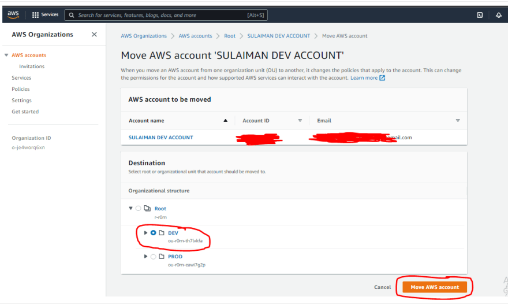Click the Root tree link

click(160, 209)
